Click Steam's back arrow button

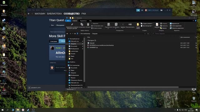(x=29, y=14)
